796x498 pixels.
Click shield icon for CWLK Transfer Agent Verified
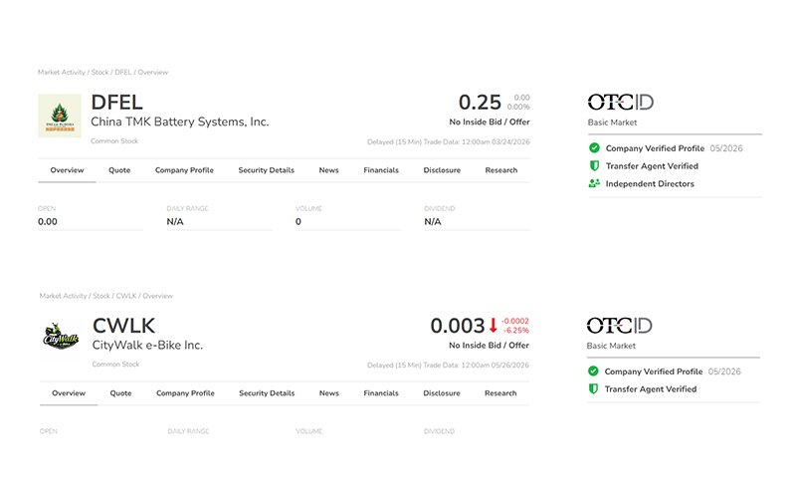click(x=593, y=388)
